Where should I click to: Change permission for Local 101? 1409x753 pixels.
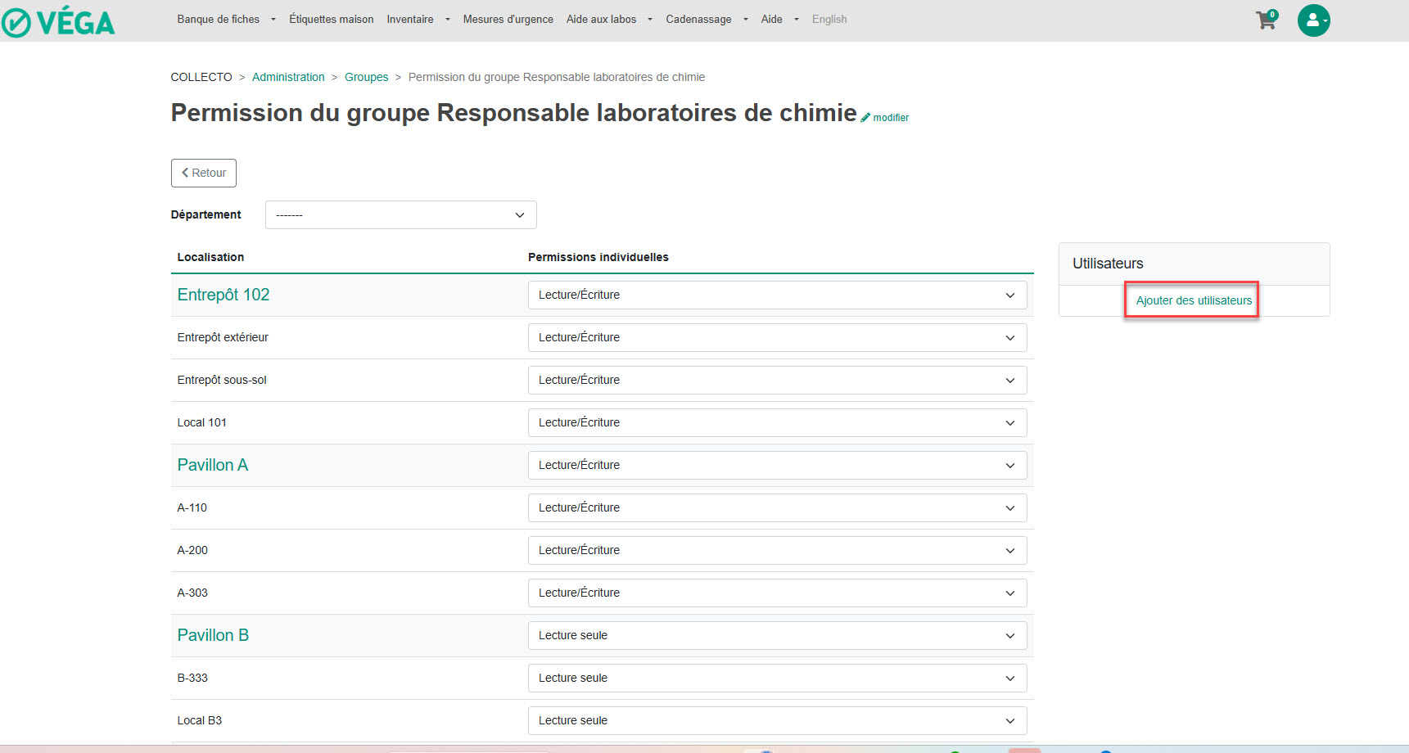[776, 423]
